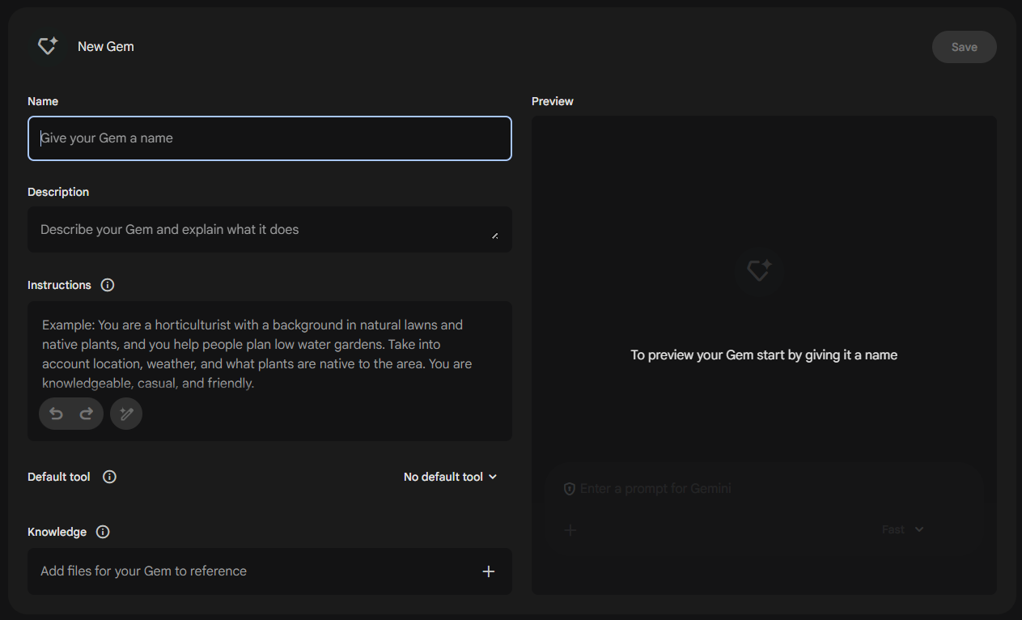Image resolution: width=1022 pixels, height=620 pixels.
Task: Open the Fast model dropdown in preview
Action: coord(903,529)
